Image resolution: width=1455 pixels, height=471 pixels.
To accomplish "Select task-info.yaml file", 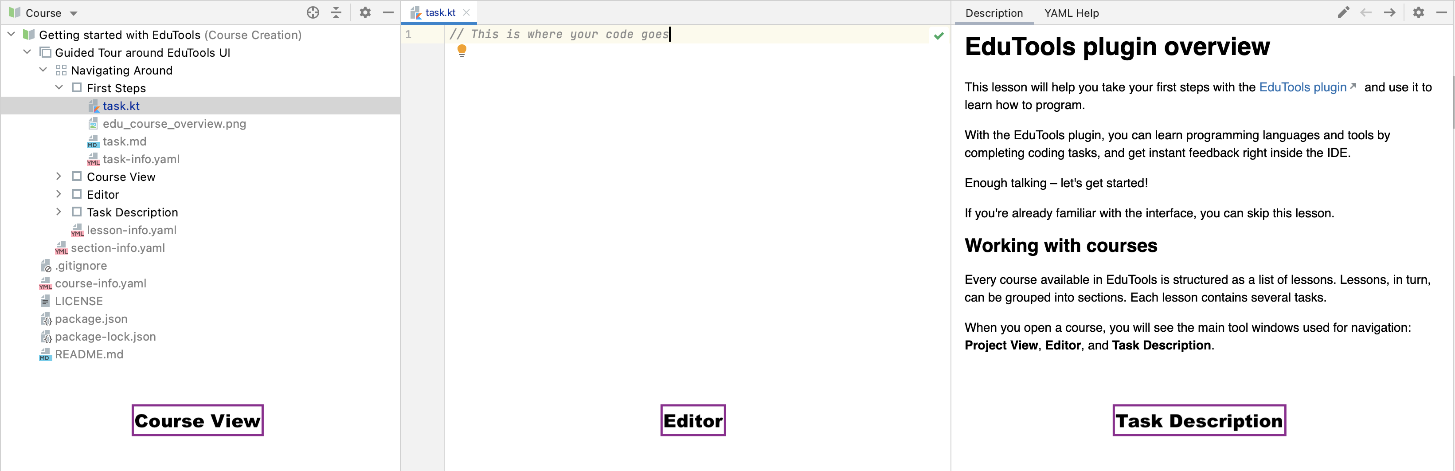I will [x=141, y=159].
